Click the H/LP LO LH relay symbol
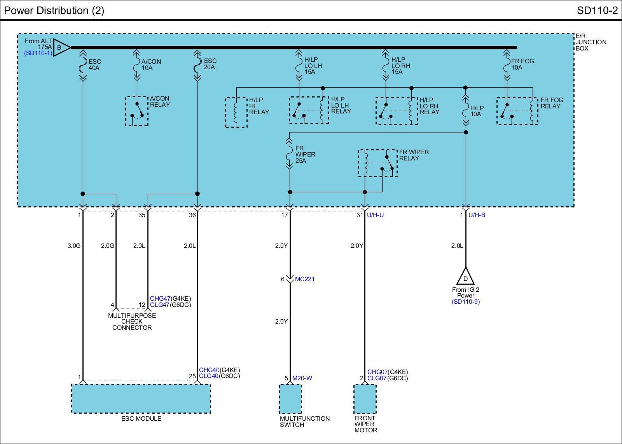 309,111
